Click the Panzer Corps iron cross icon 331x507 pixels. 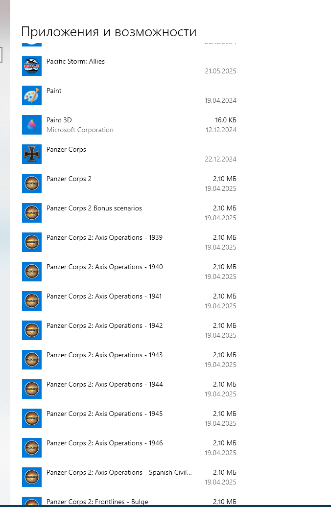[x=32, y=154]
